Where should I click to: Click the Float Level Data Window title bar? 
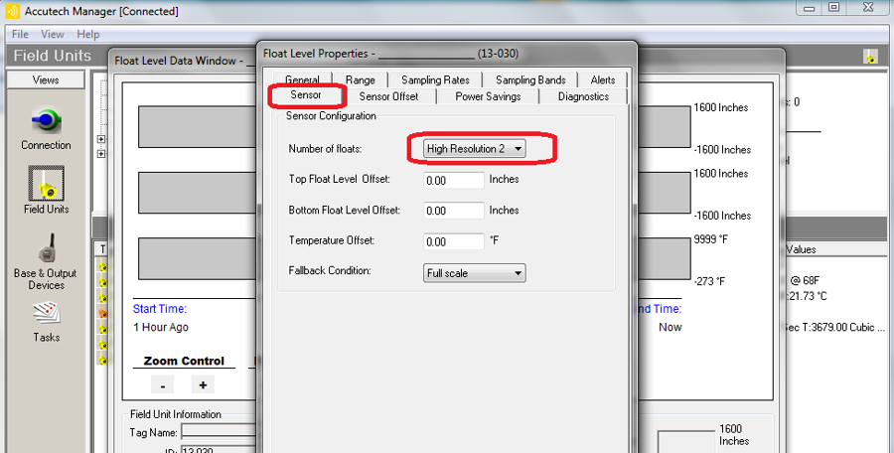183,61
